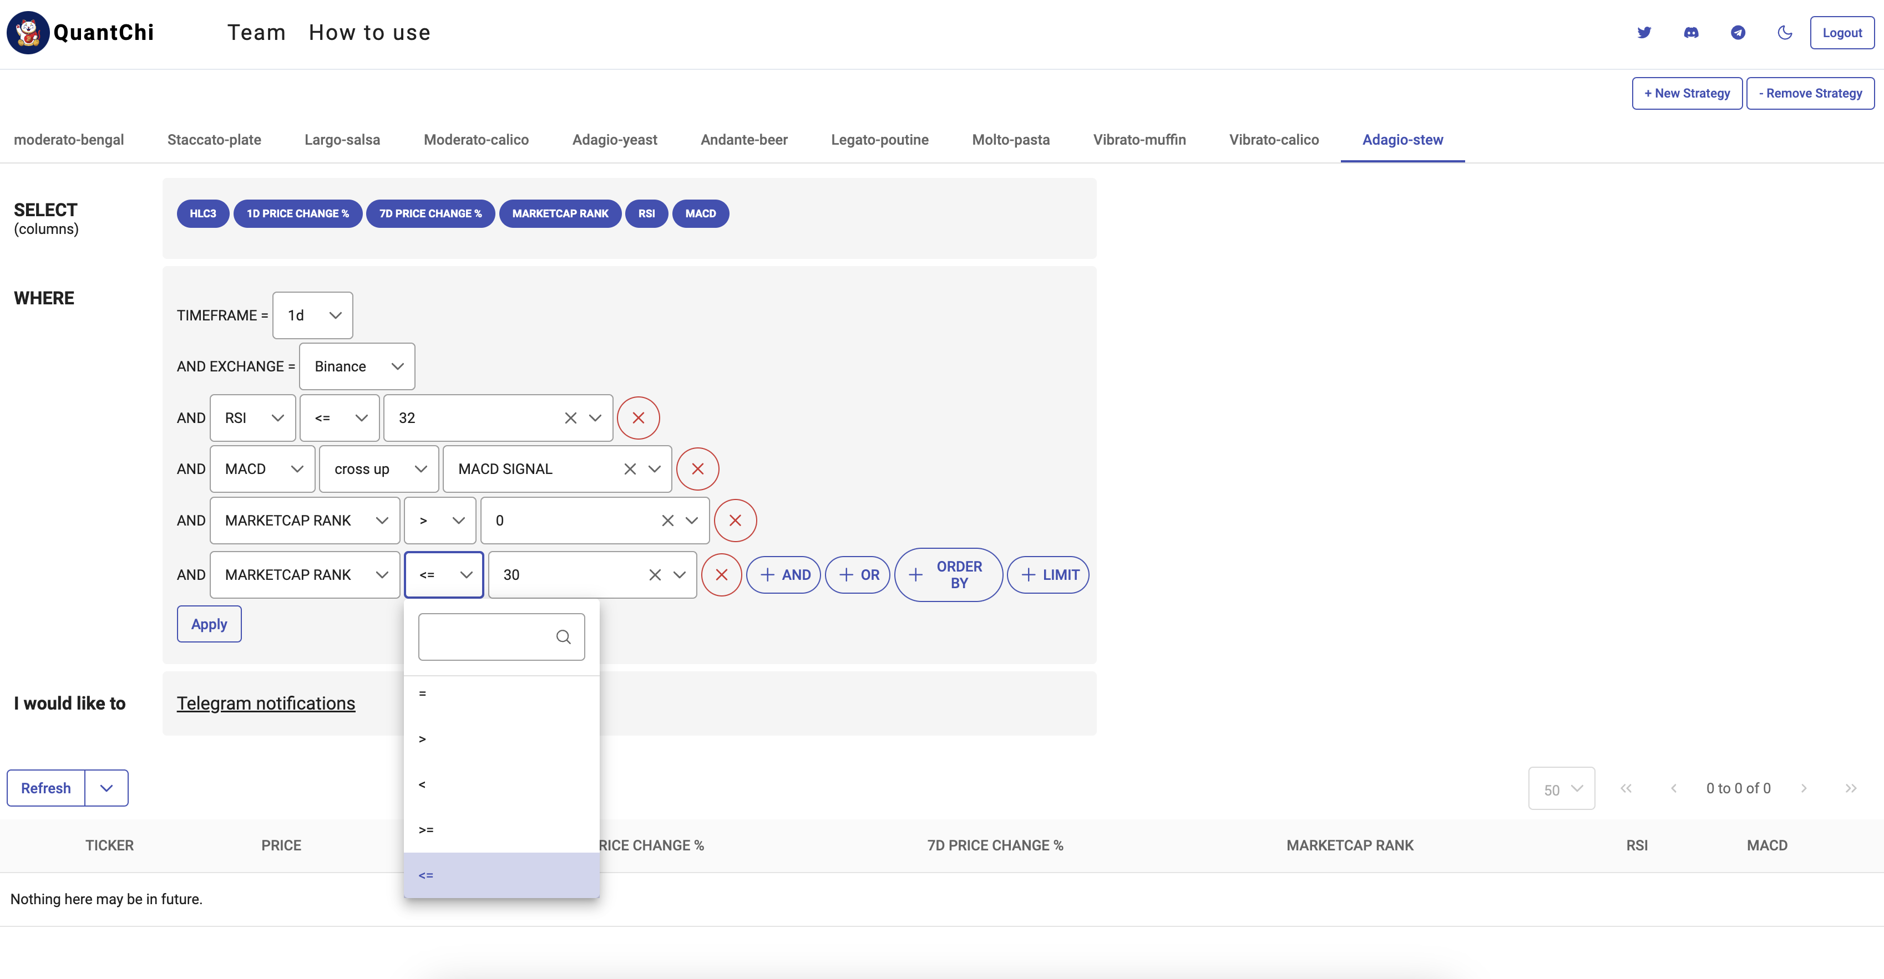1884x979 pixels.
Task: Click the Apply button
Action: [x=209, y=624]
